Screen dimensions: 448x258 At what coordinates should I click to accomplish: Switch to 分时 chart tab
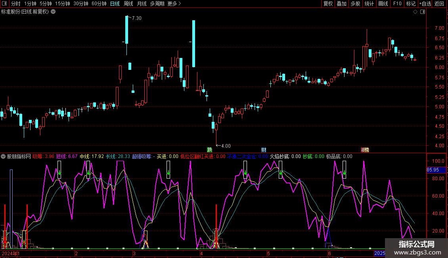click(x=16, y=4)
